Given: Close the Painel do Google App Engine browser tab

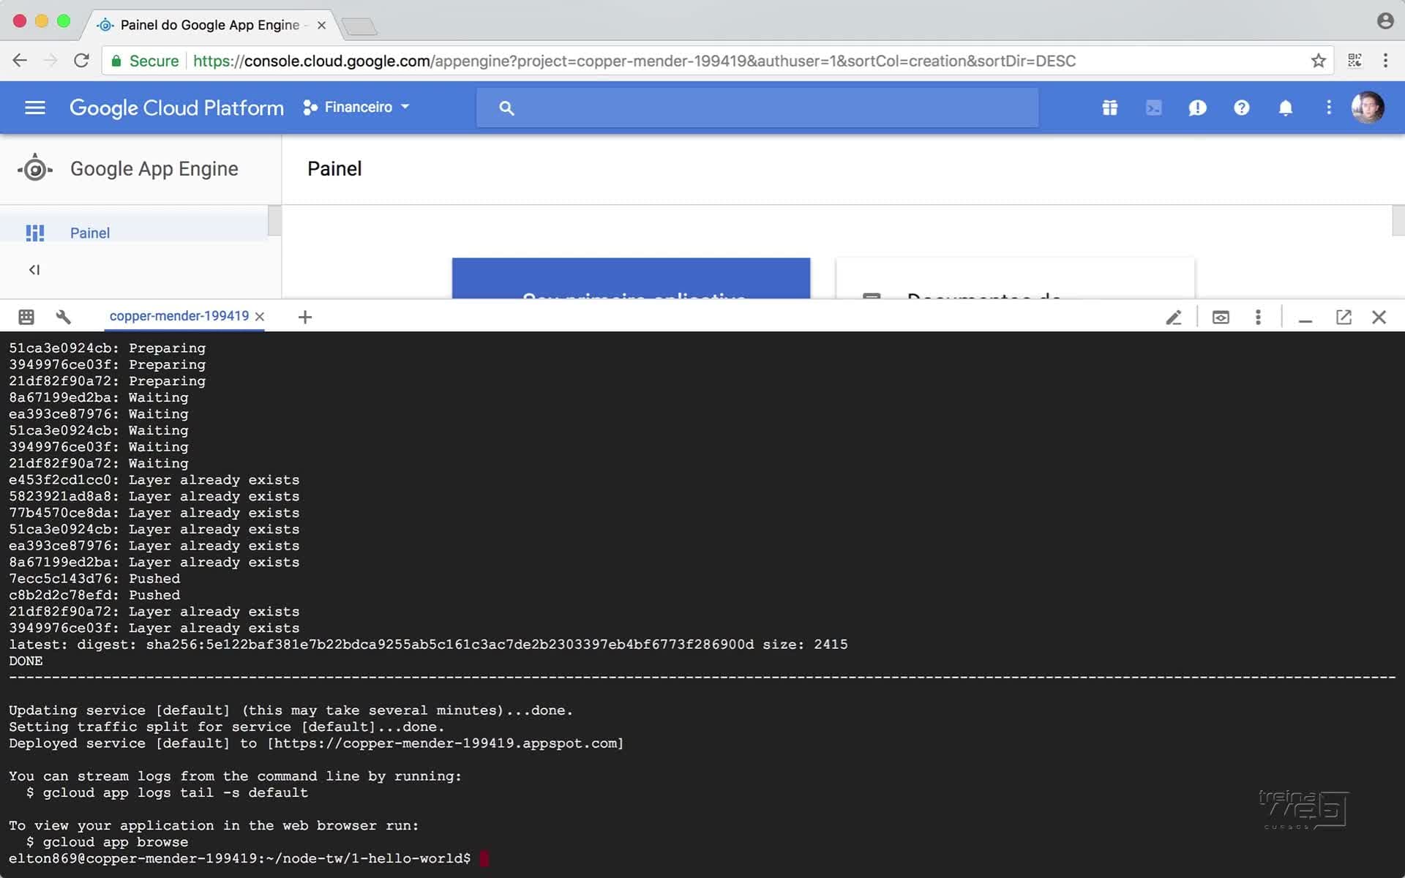Looking at the screenshot, I should [x=321, y=25].
